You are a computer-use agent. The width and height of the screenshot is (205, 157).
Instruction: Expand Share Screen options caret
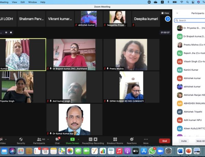click(x=79, y=139)
